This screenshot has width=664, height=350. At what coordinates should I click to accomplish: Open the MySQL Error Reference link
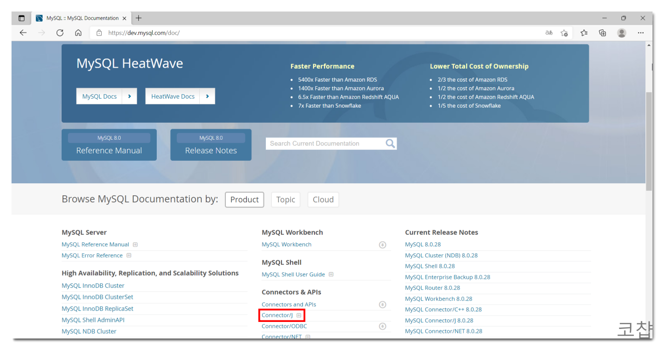pyautogui.click(x=92, y=255)
